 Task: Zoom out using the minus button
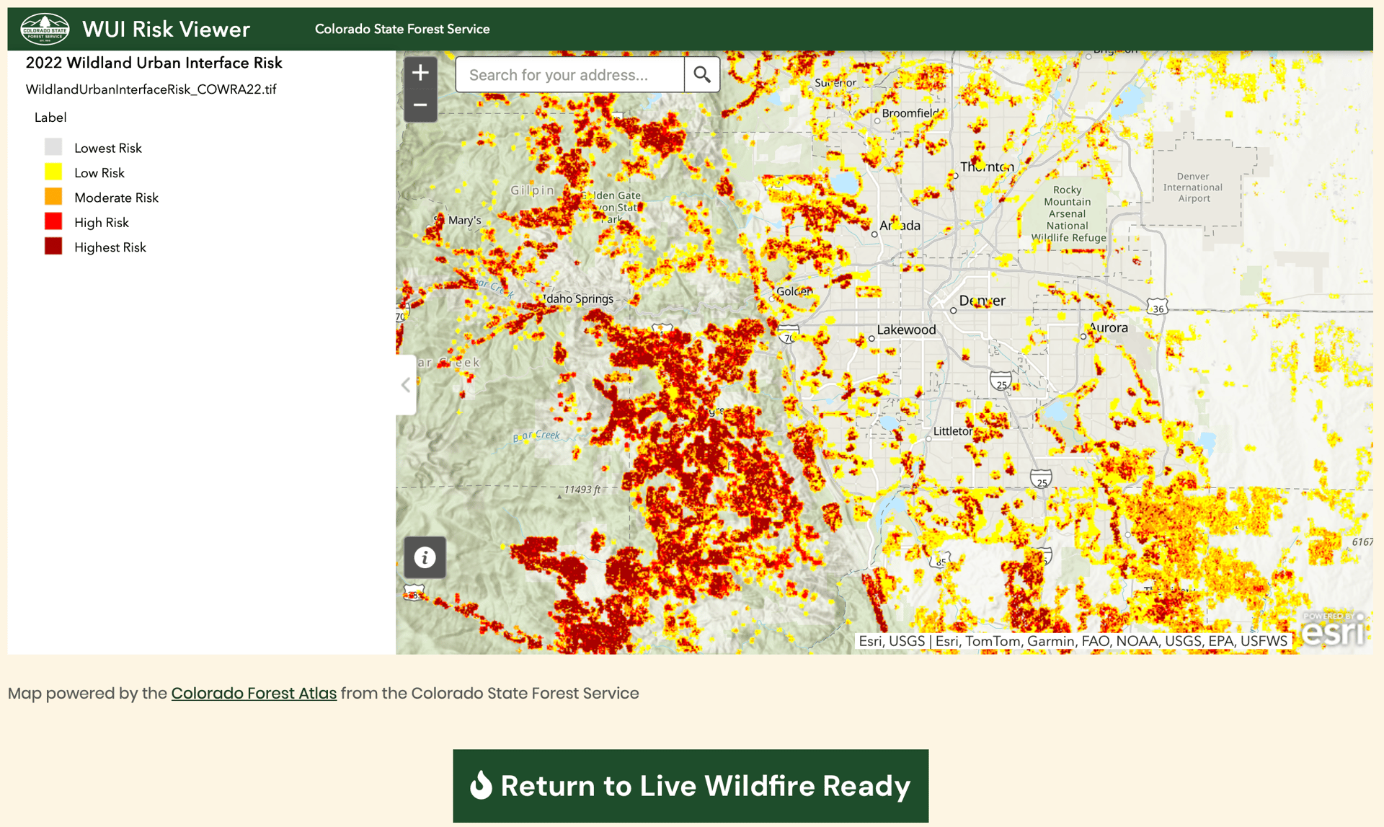point(420,105)
